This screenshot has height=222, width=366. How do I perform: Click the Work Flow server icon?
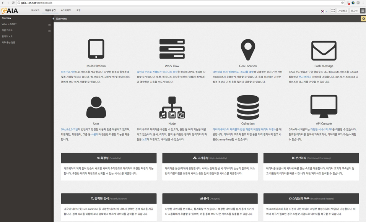pyautogui.click(x=172, y=49)
